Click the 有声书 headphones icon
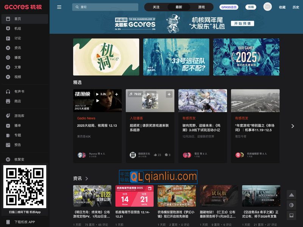The width and height of the screenshot is (303, 227). tap(8, 92)
